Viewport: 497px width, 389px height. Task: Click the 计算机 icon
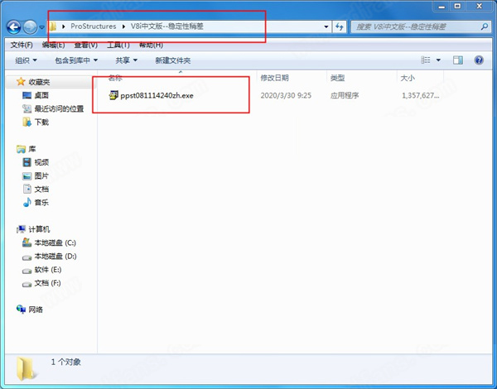21,229
